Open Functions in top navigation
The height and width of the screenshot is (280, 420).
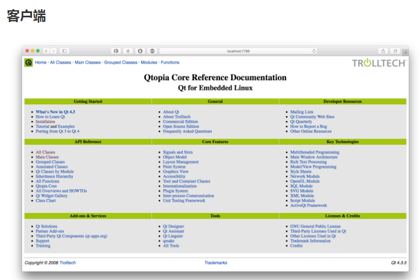[170, 62]
